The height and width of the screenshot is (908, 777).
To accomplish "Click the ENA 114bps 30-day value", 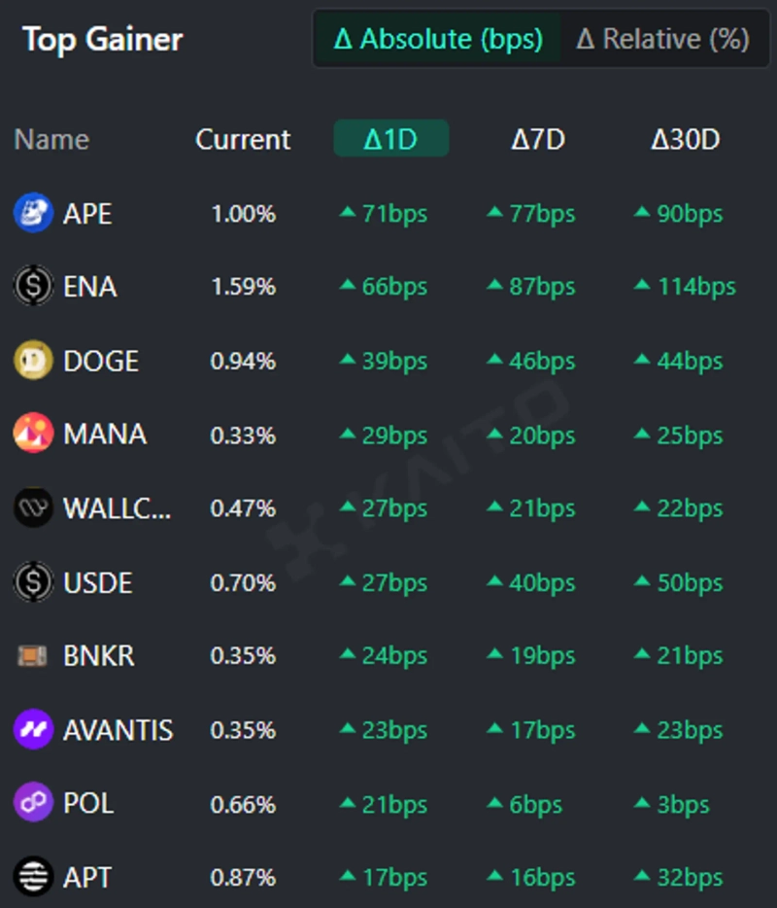I will coord(694,287).
